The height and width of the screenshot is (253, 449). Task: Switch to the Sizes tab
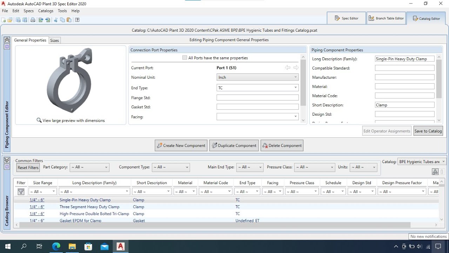click(54, 40)
